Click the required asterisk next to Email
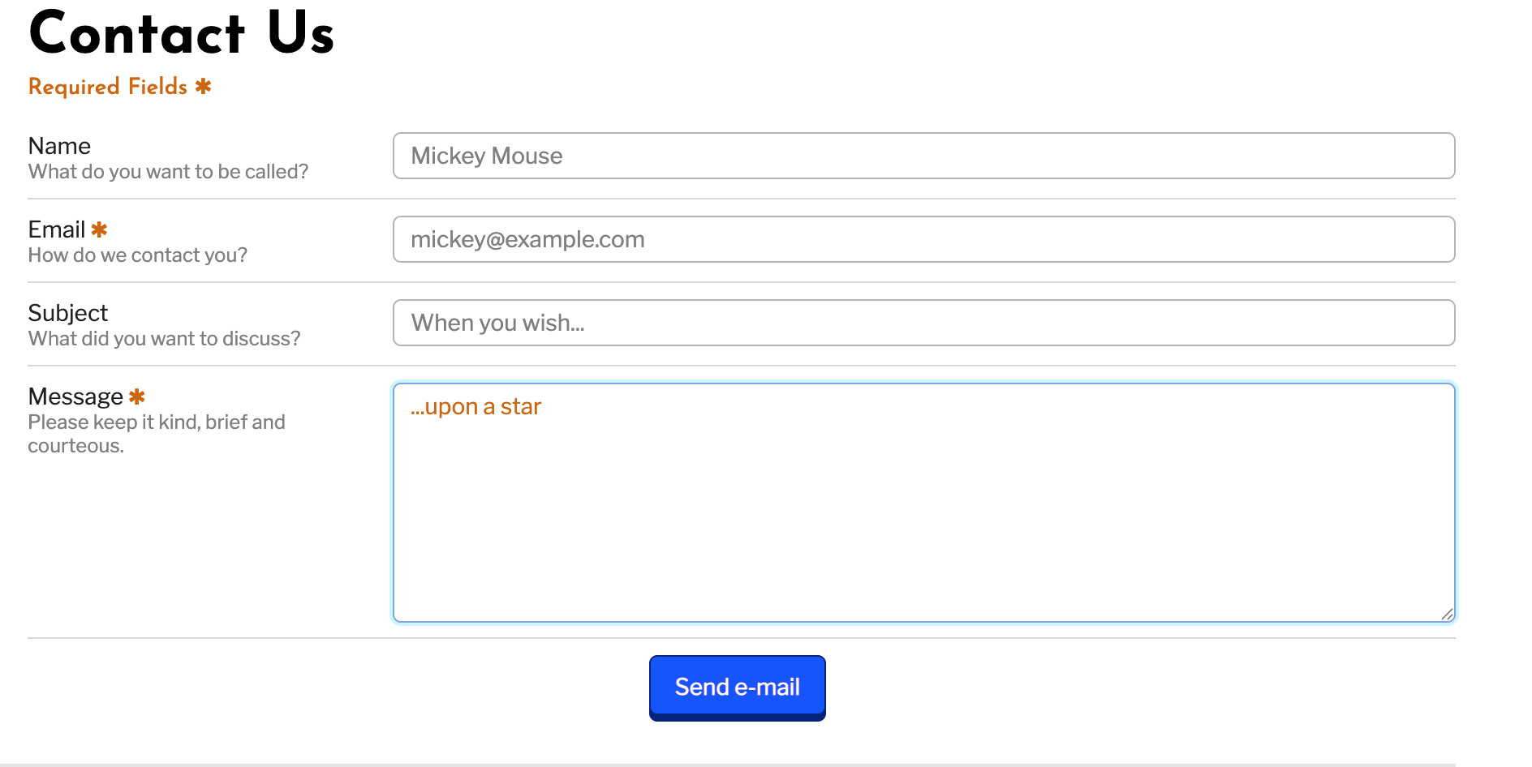 coord(99,229)
